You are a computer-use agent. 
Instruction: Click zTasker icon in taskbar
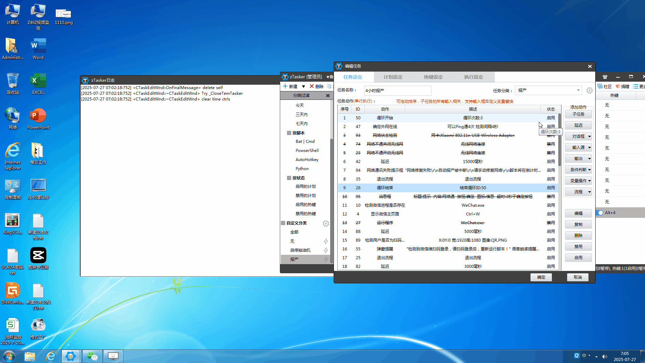point(71,356)
